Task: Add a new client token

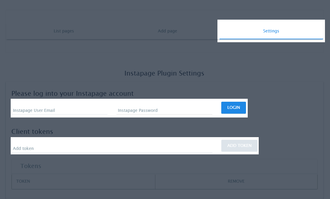Action: click(239, 145)
